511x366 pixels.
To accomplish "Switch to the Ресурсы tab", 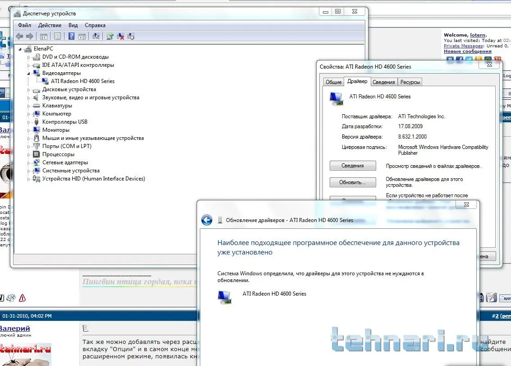I will (x=410, y=82).
